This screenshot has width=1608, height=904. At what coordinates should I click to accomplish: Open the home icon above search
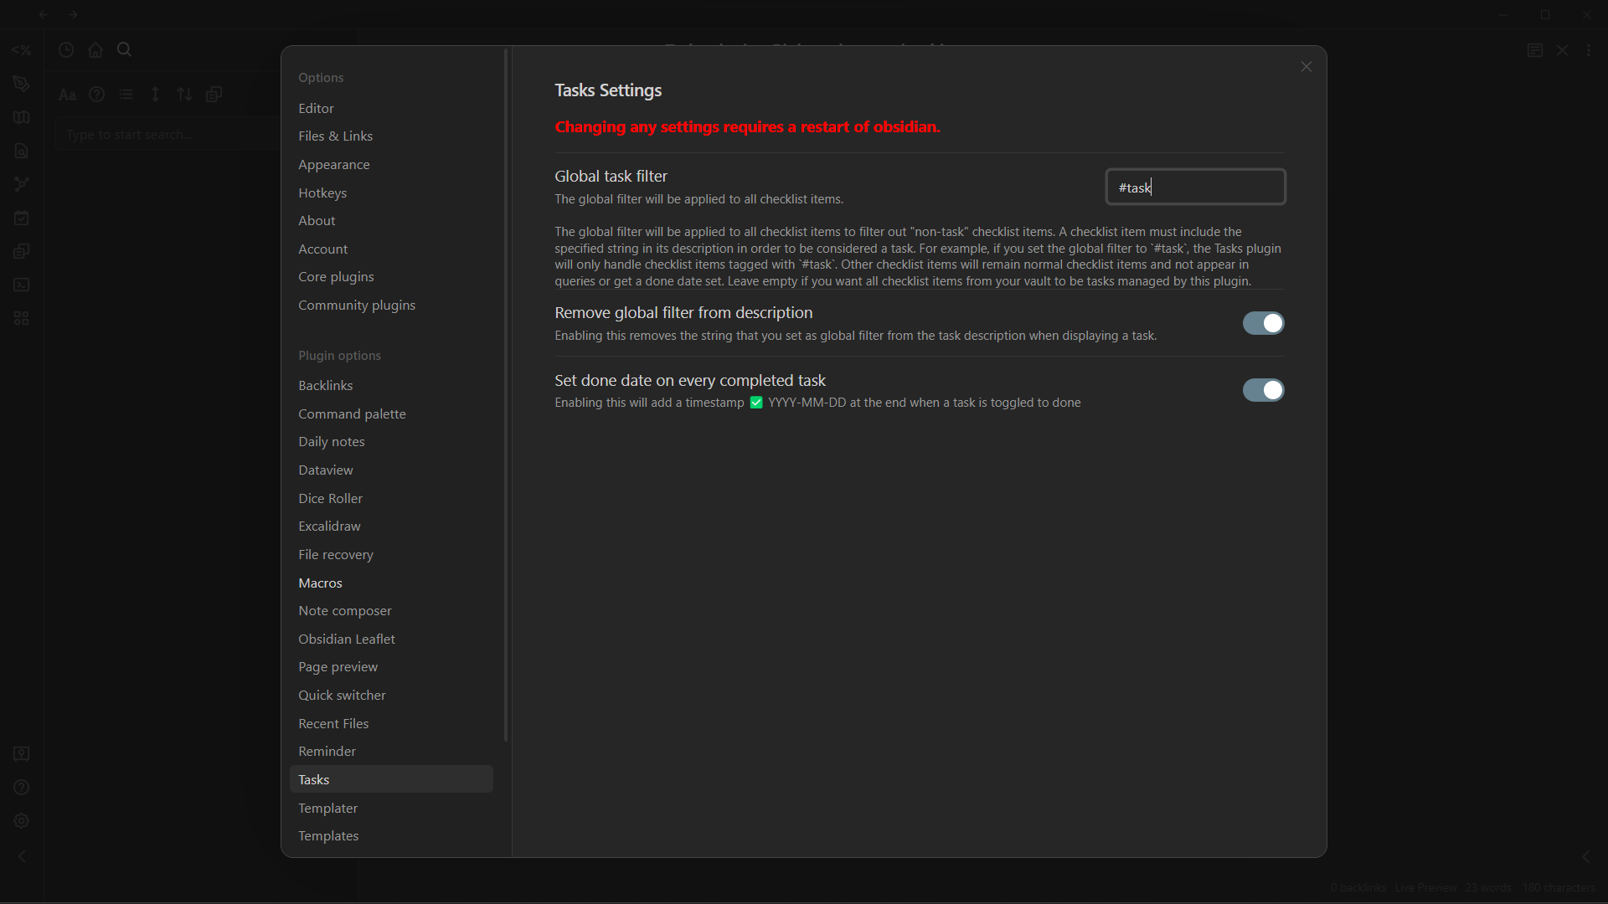[x=95, y=49]
